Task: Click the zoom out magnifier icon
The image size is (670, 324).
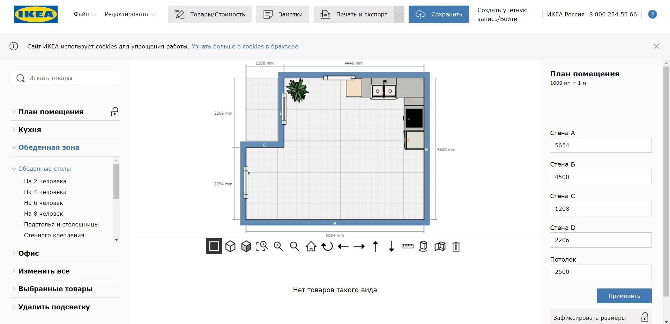Action: click(x=295, y=246)
